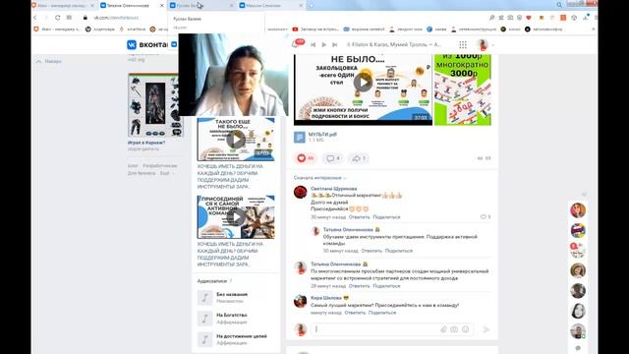Open the profile avatar menu in header
This screenshot has width=629, height=354.
point(485,44)
